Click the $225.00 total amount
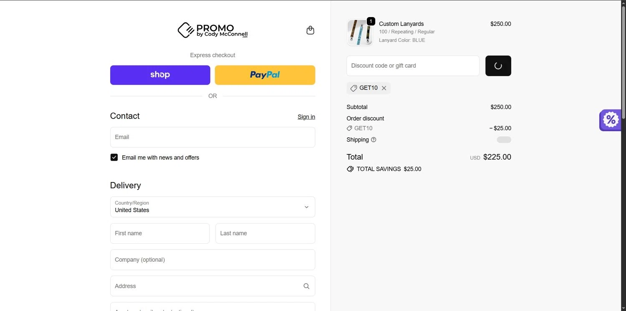The height and width of the screenshot is (311, 626). point(497,157)
